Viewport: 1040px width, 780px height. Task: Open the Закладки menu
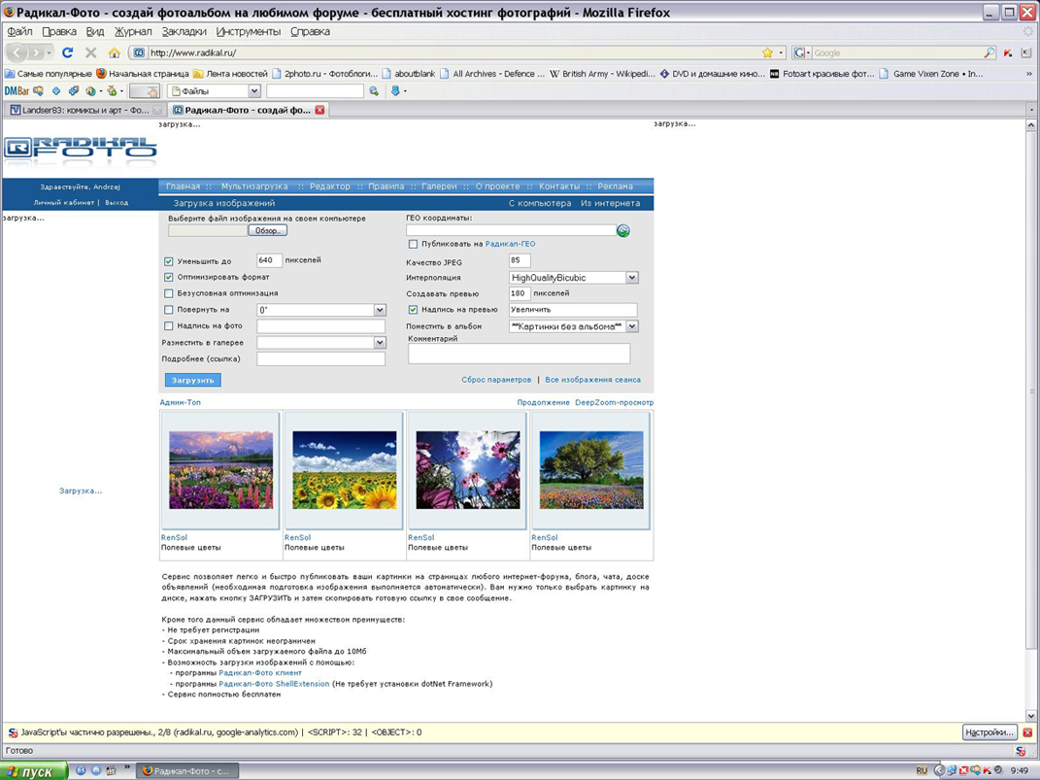click(185, 31)
